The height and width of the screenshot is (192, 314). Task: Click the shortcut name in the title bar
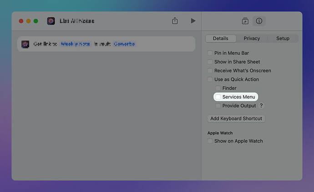(77, 21)
